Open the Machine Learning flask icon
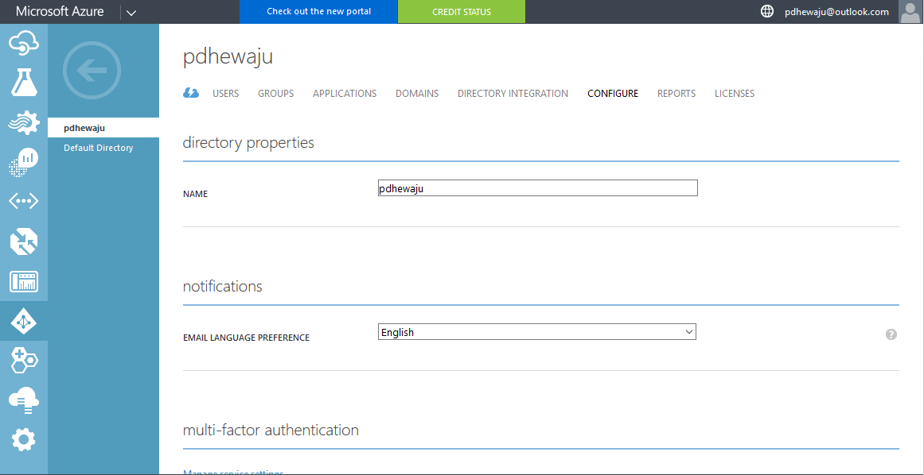924x475 pixels. 24,83
